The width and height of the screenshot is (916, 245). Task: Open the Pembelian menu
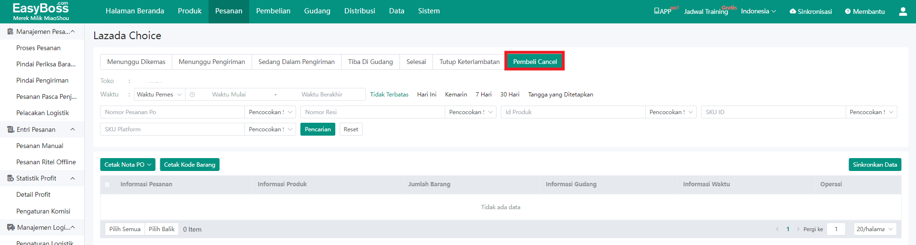click(x=273, y=11)
